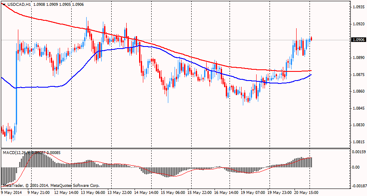Click the 0.00159 MACD scale value
The width and height of the screenshot is (367, 196).
point(359,152)
